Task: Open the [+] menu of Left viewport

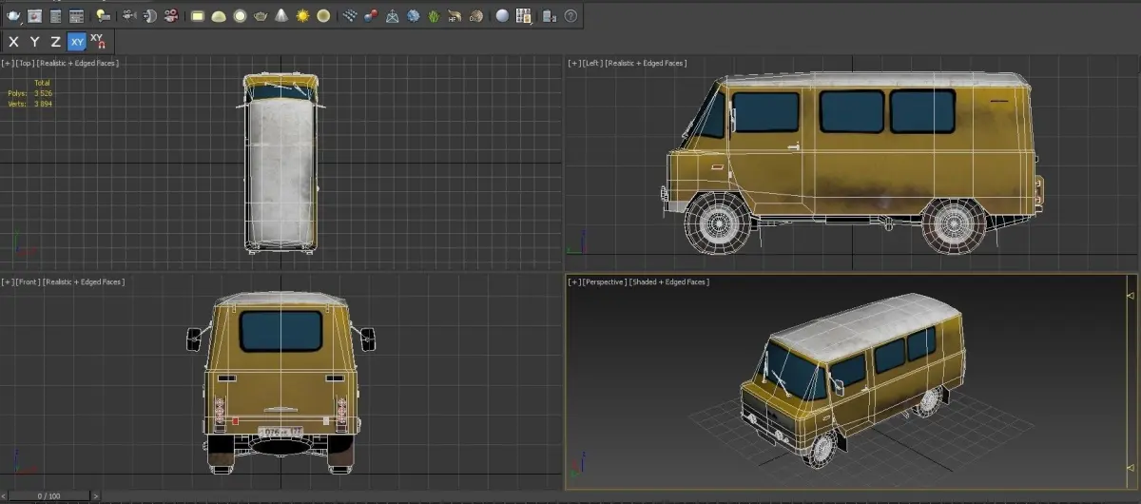Action: [x=573, y=64]
